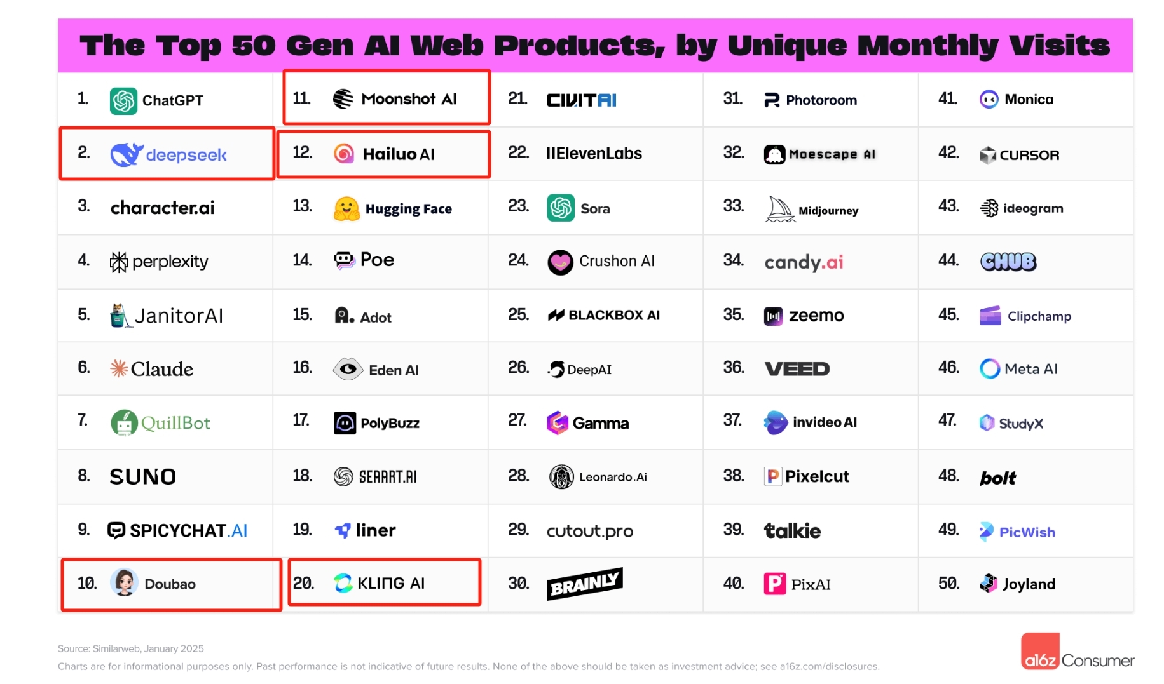Click the Hugging Face emoji icon
This screenshot has height=684, width=1164.
tap(346, 208)
